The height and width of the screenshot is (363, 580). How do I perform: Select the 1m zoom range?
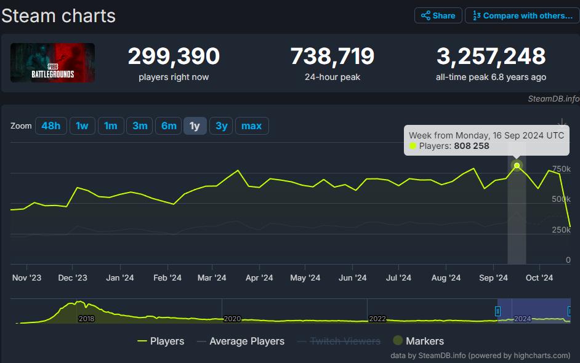tap(111, 126)
